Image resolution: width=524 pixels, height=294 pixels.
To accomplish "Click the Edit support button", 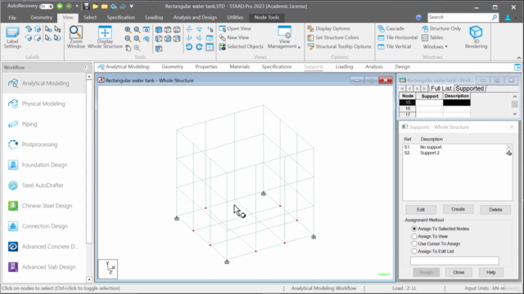I will [421, 210].
